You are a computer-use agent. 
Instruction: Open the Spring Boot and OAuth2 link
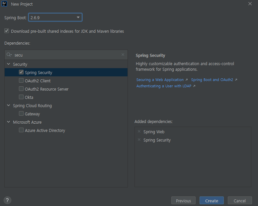click(x=212, y=80)
